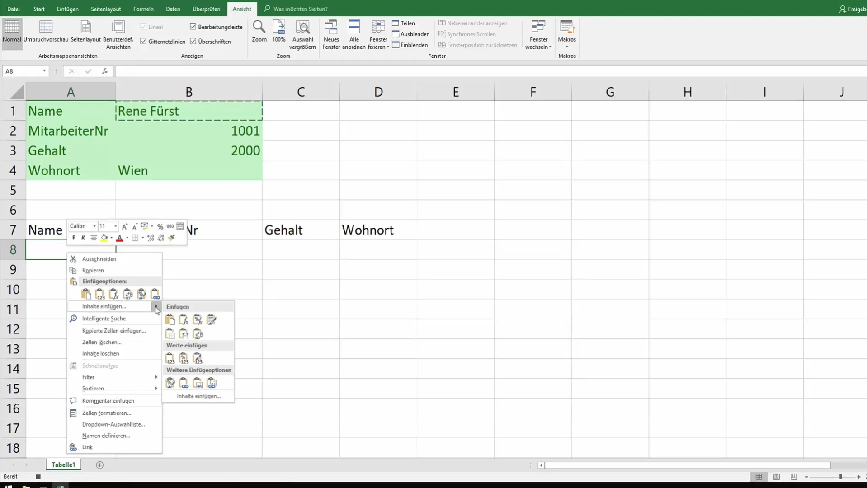Increase font size in mini toolbar
The image size is (867, 488).
[x=125, y=226]
